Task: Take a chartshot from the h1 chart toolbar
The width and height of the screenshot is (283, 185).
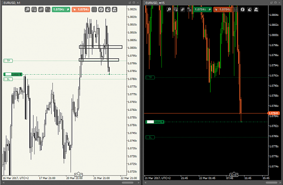Action: [115, 9]
